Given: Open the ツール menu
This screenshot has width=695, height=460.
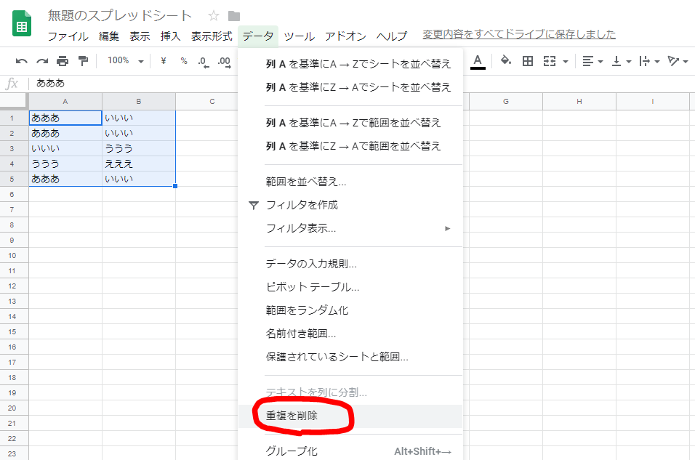Looking at the screenshot, I should tap(300, 36).
